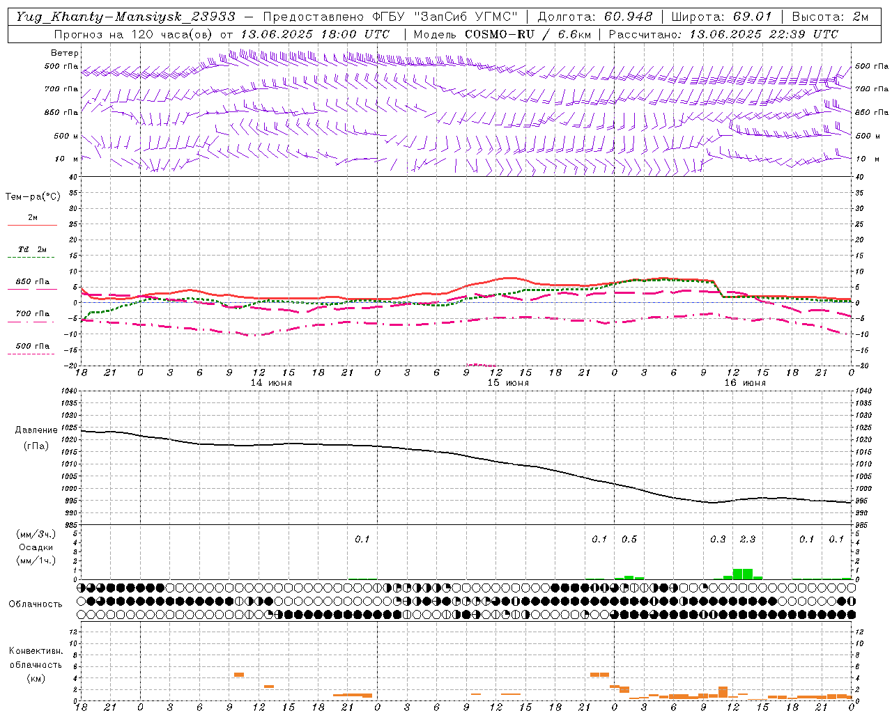Click the 'Тем-ра(°C)' temperature panel label
892x713 pixels.
pos(33,197)
